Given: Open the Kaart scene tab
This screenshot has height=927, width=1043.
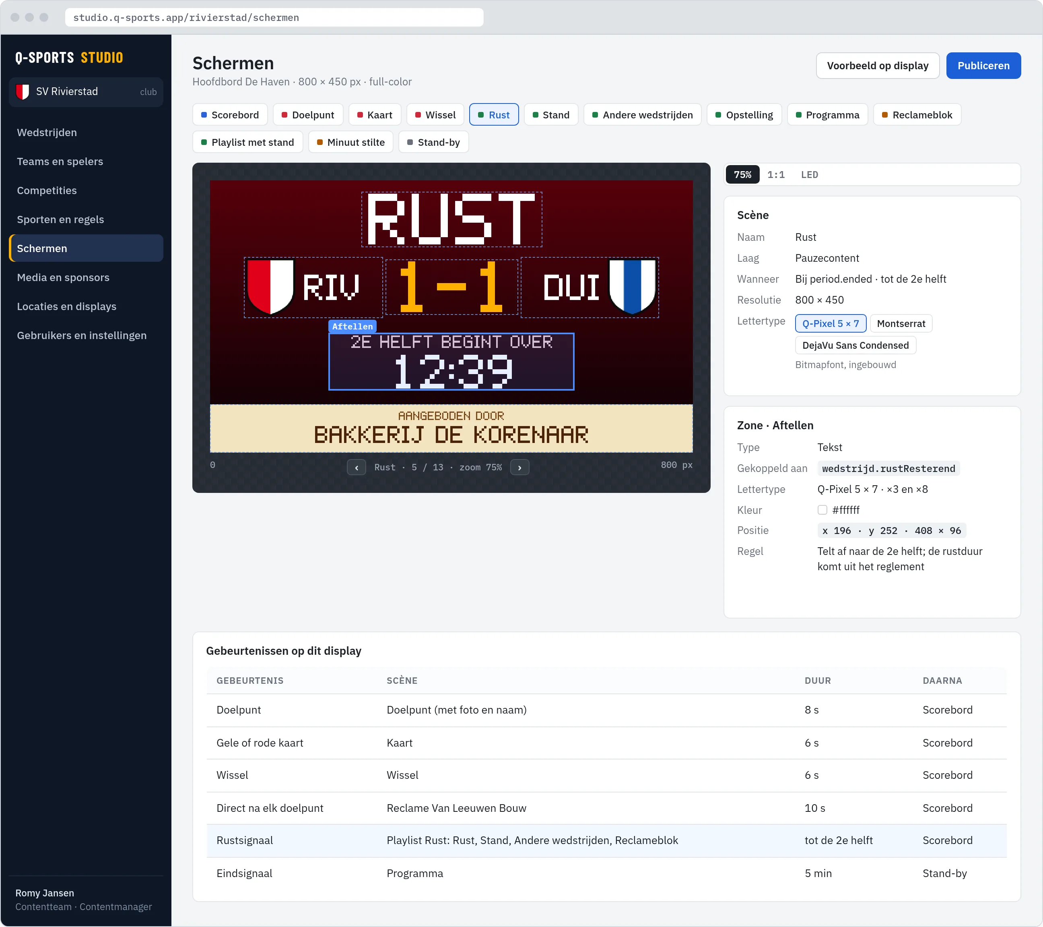Looking at the screenshot, I should [x=375, y=114].
